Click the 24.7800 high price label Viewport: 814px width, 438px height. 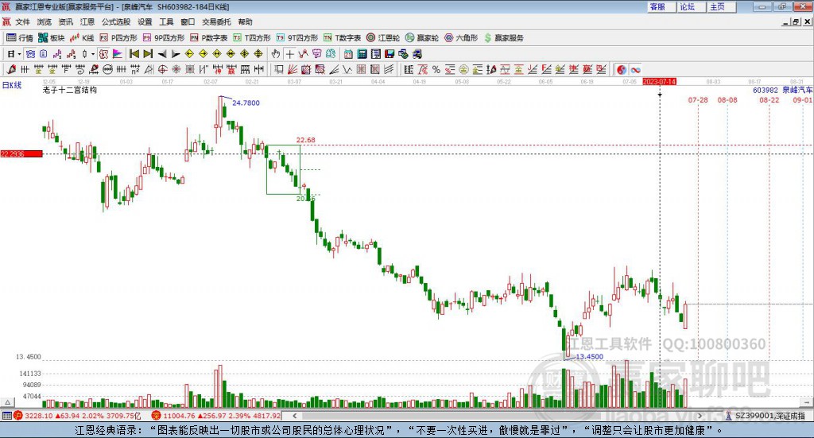pyautogui.click(x=246, y=103)
